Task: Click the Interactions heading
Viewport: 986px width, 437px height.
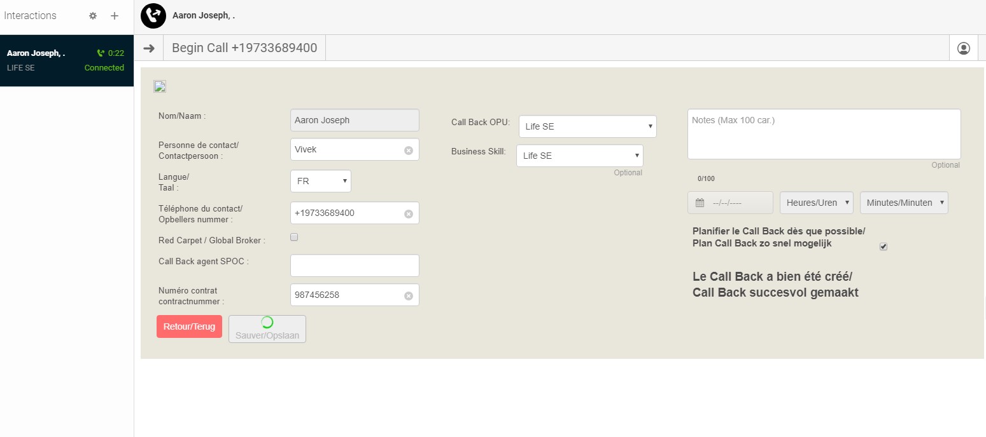Action: pyautogui.click(x=31, y=16)
